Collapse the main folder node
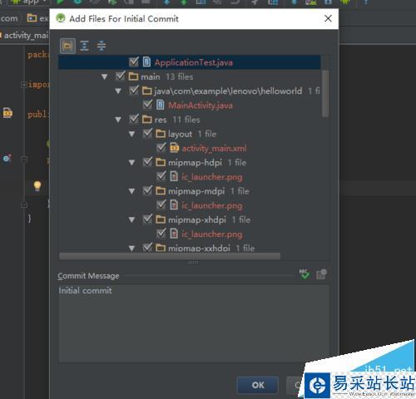 coord(105,76)
